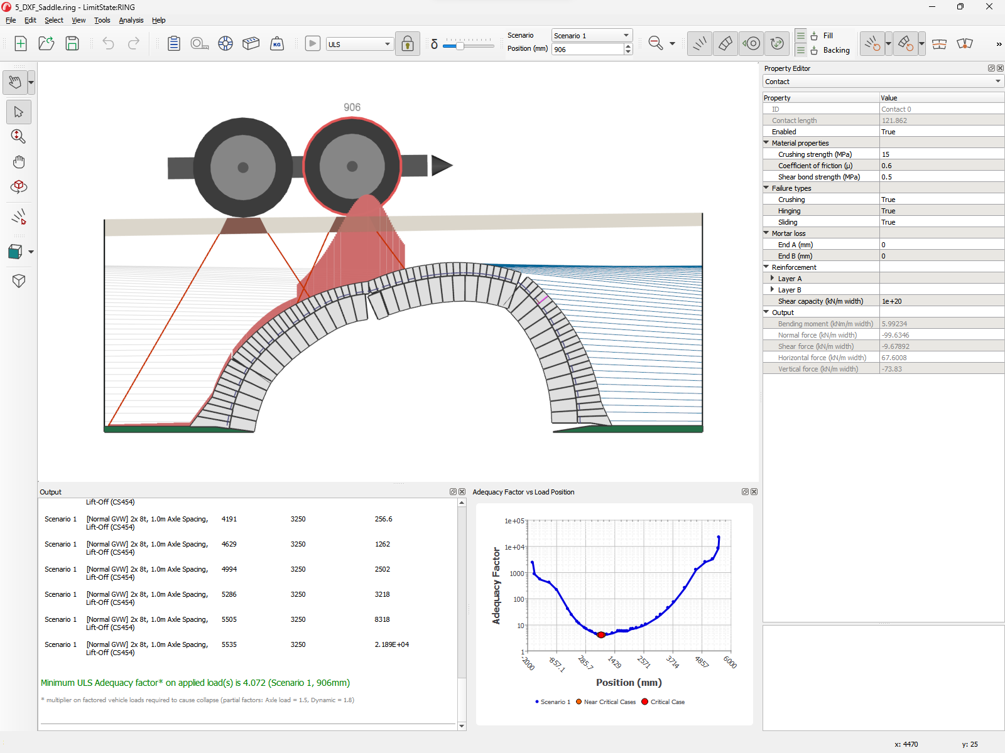Undo the last action

(x=108, y=43)
